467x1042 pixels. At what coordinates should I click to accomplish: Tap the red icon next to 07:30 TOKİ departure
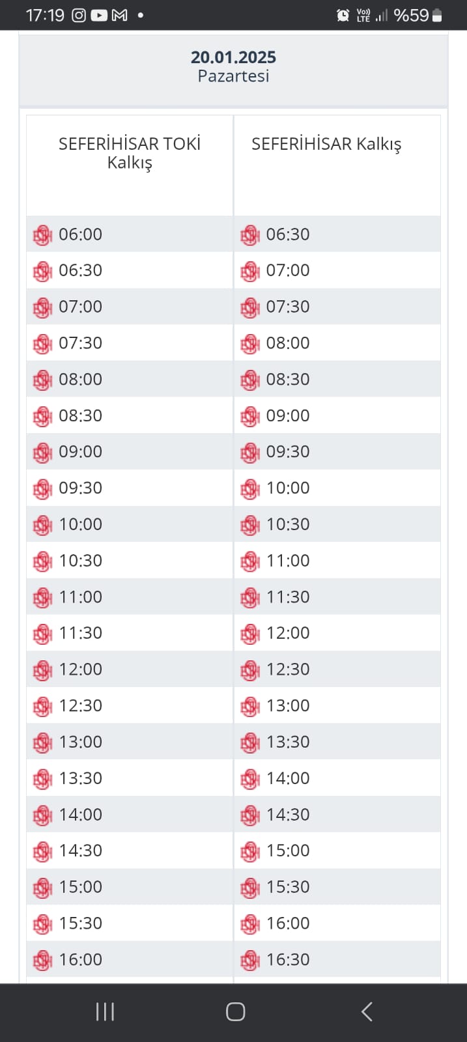point(42,343)
